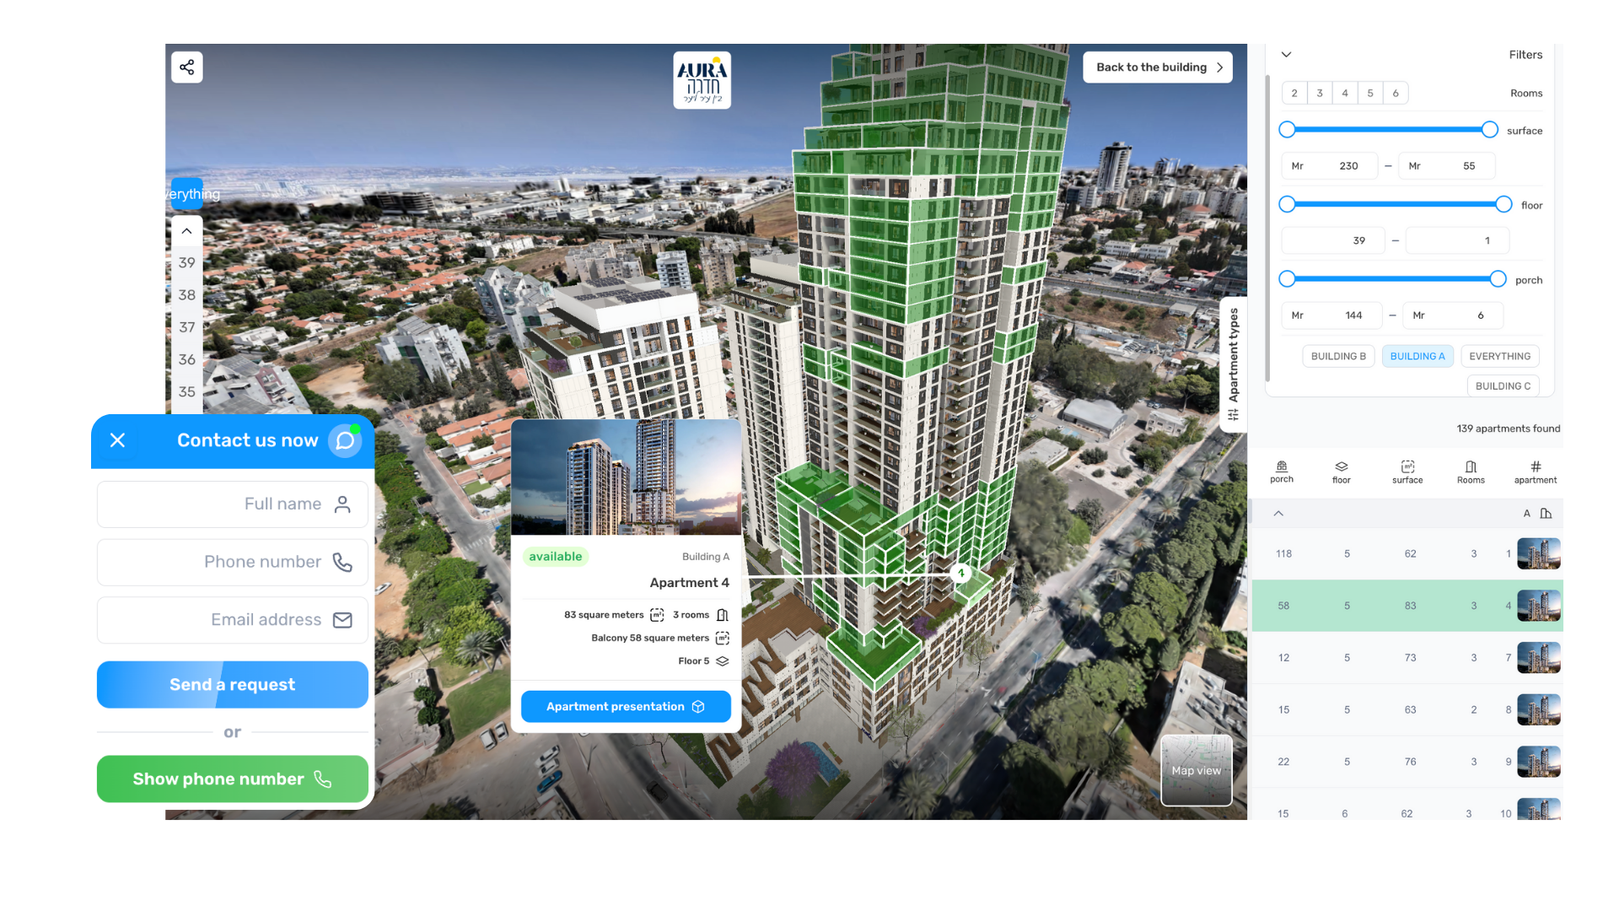Screen dimensions: 1619x911
Task: Switch filter to EVERYTHING
Action: [1499, 356]
